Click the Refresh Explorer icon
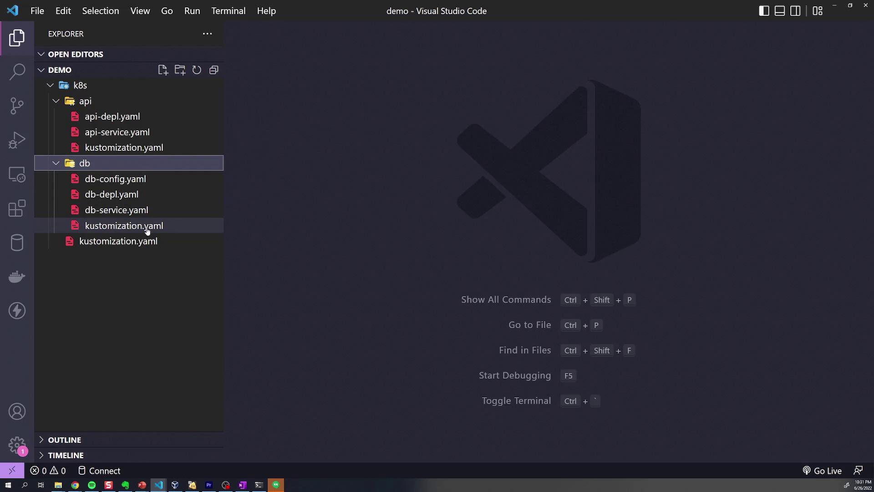 197,70
